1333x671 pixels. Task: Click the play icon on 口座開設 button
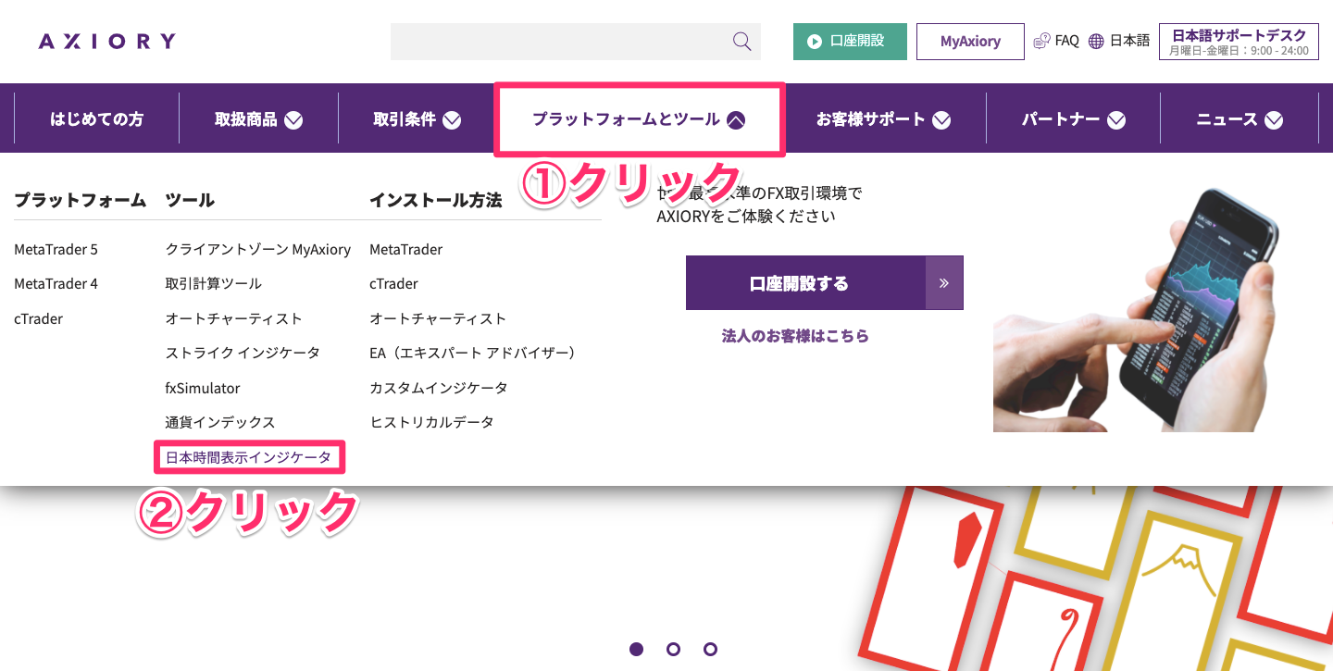coord(815,42)
